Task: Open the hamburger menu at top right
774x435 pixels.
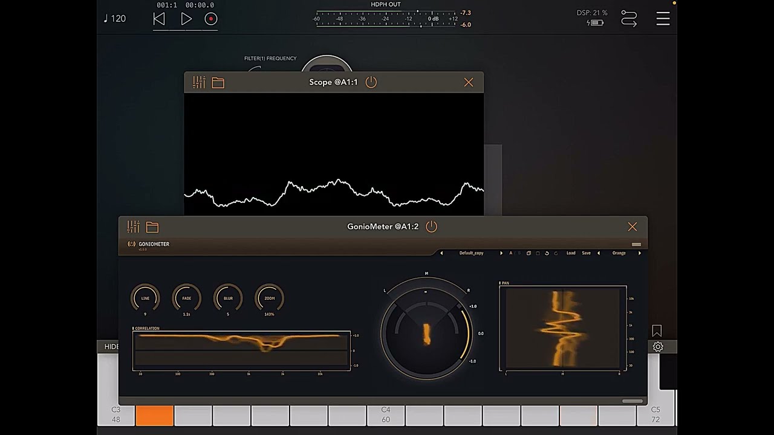Action: [x=663, y=19]
